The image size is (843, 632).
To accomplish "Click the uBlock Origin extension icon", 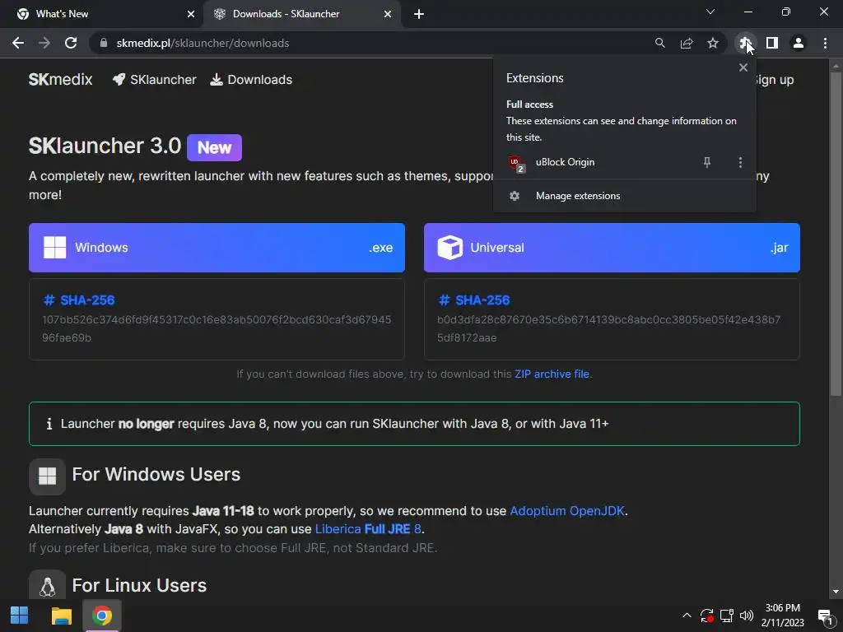I will point(515,163).
